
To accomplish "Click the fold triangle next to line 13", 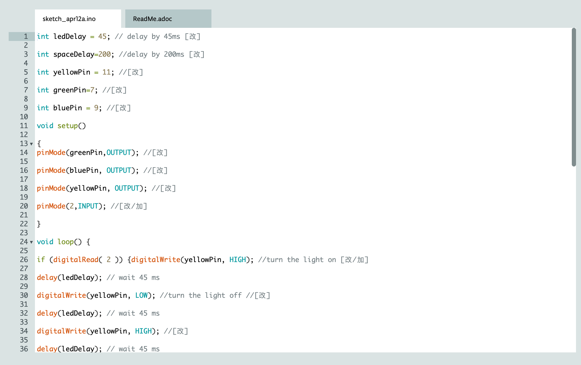I will tap(31, 144).
